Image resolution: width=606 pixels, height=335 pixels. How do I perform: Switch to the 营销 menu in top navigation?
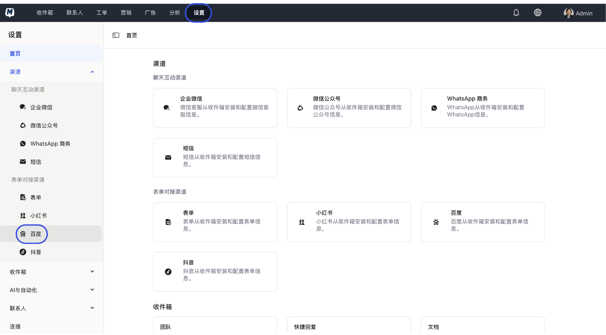[126, 12]
